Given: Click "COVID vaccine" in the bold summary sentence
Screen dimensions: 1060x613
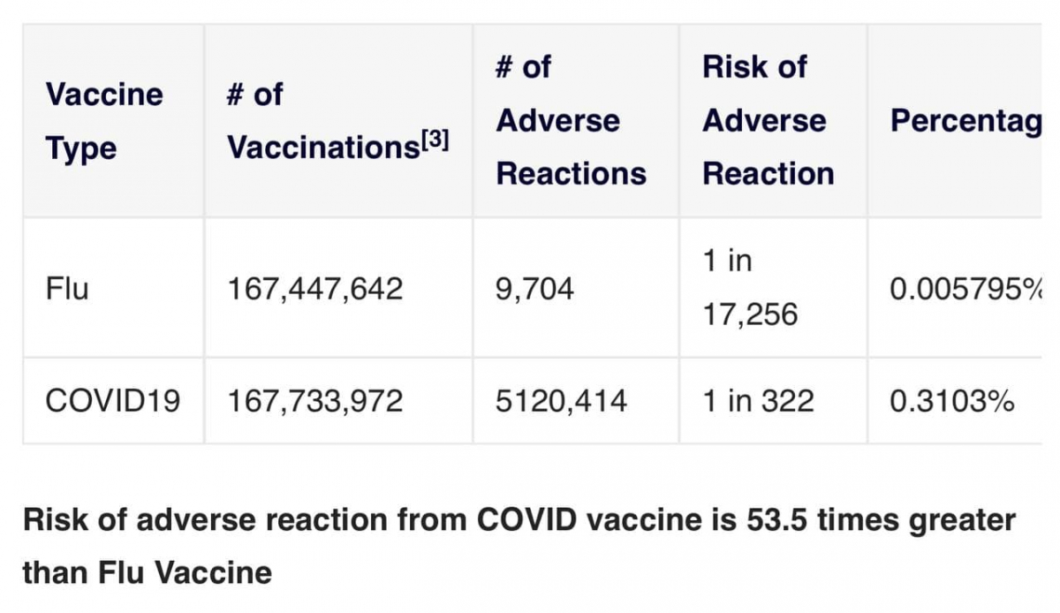Looking at the screenshot, I should pyautogui.click(x=579, y=519).
